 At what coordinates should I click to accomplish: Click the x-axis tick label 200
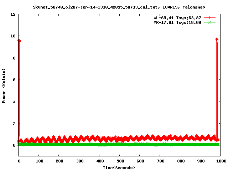[x=59, y=161]
